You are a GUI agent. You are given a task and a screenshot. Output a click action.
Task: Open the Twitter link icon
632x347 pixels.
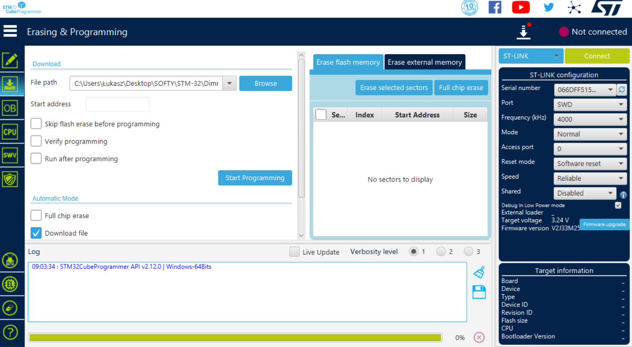click(549, 7)
